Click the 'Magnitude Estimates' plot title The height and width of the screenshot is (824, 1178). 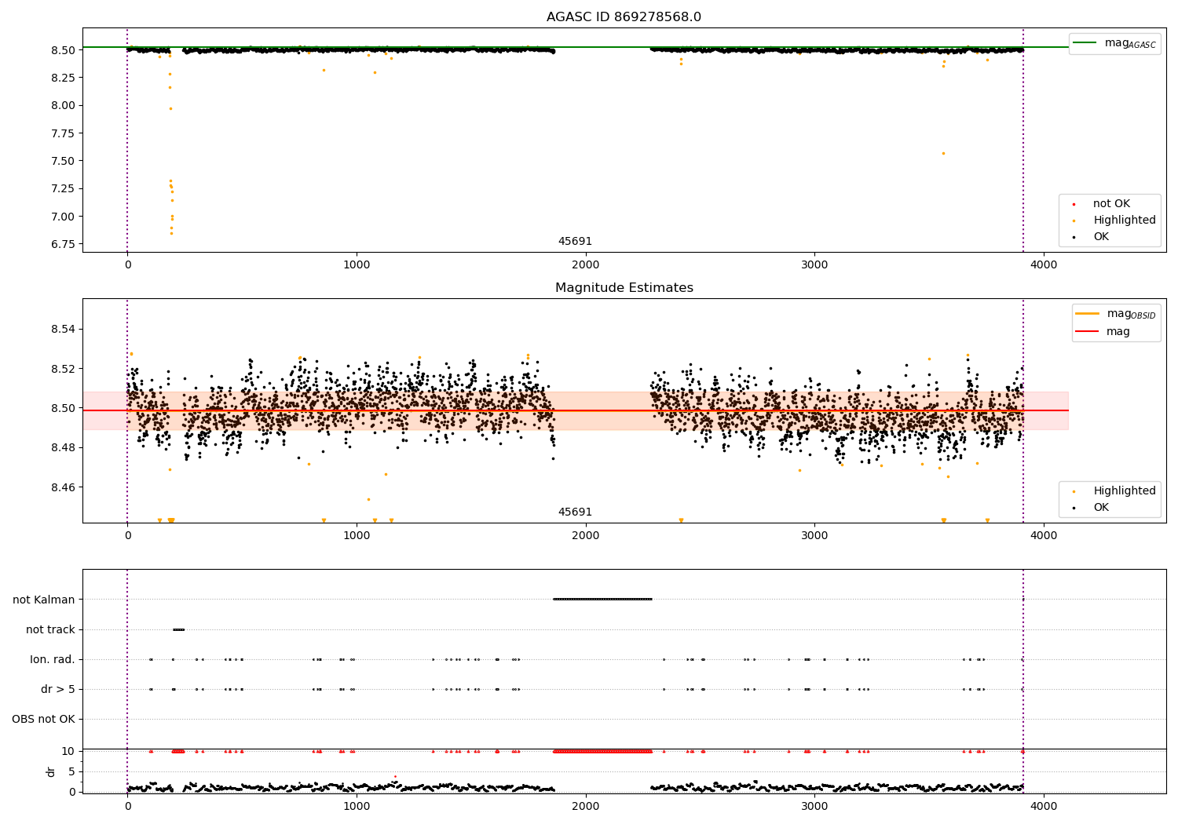[x=624, y=288]
